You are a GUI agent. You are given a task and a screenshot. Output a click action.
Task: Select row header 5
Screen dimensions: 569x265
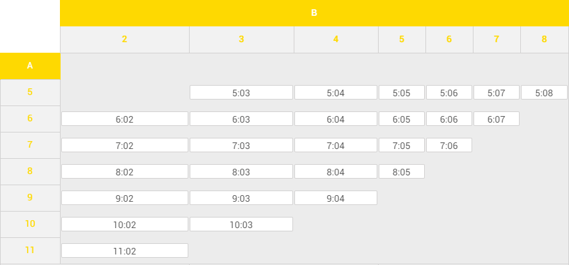coord(30,92)
